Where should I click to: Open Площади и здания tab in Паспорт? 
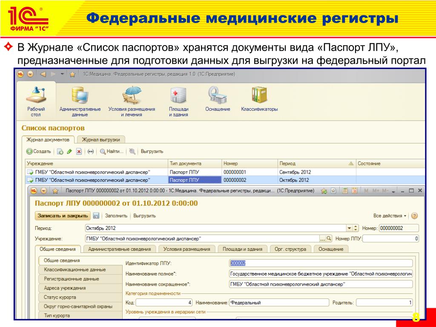[x=242, y=249]
